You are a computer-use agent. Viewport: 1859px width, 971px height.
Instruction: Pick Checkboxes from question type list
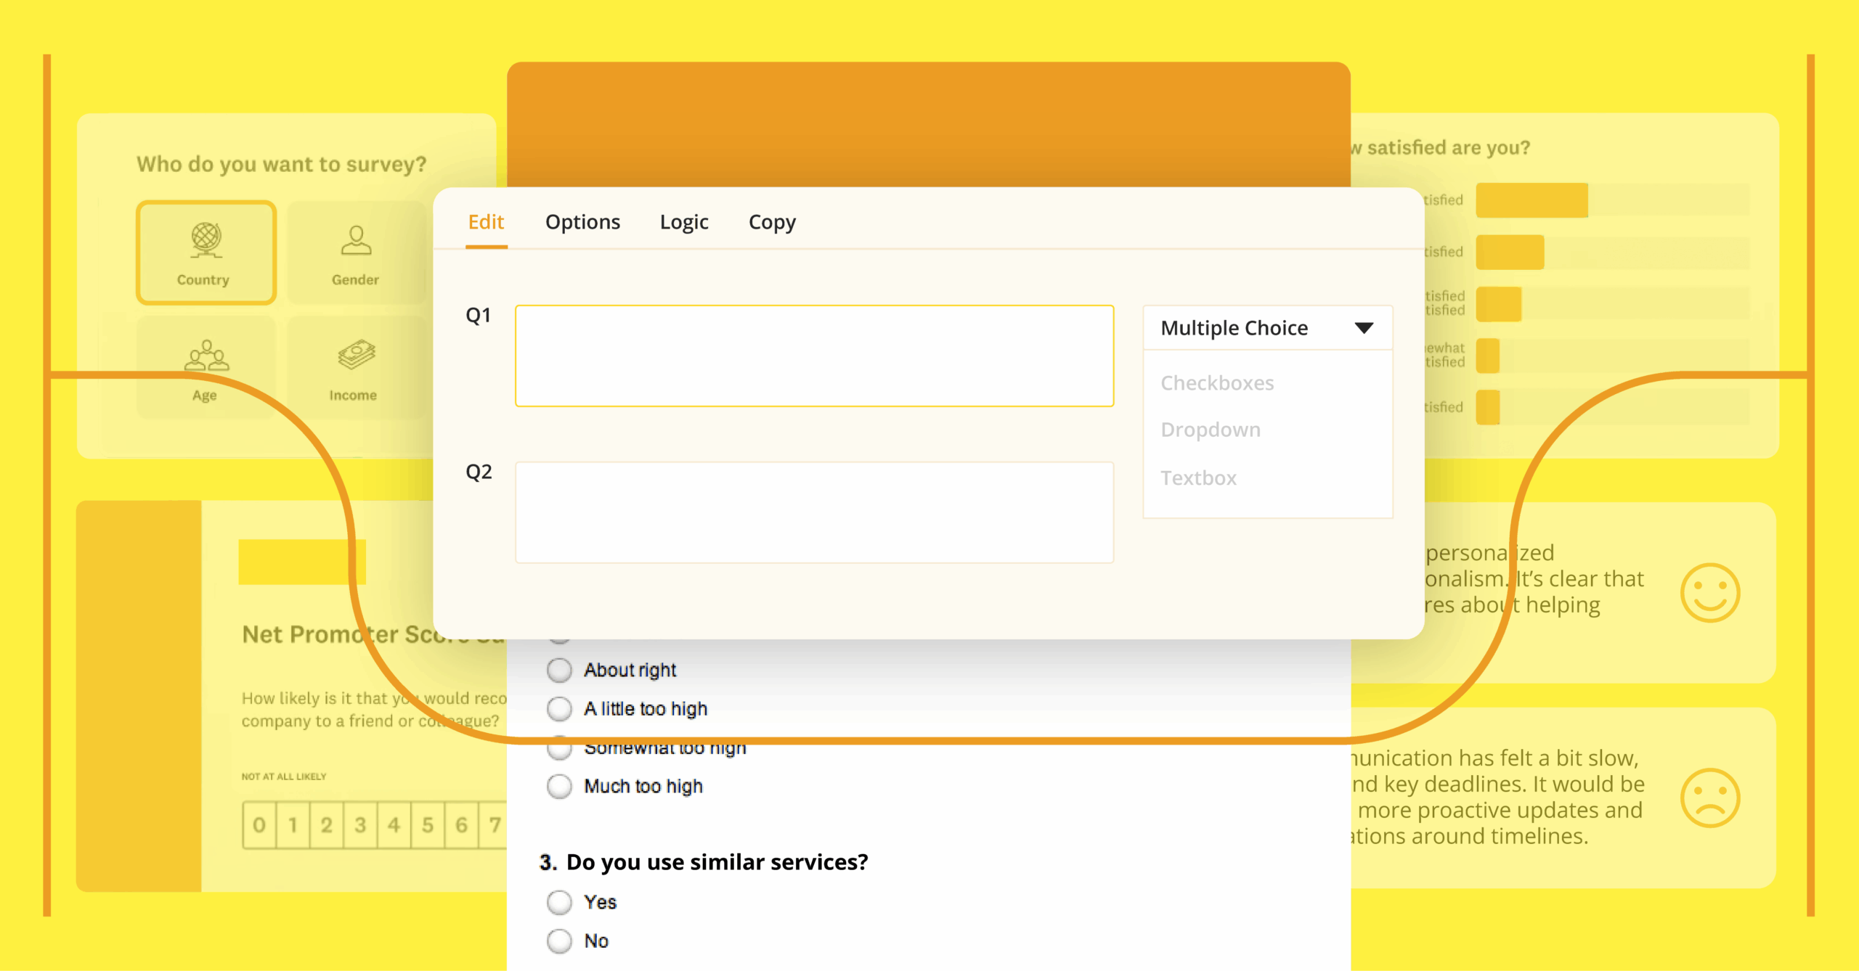(1217, 382)
